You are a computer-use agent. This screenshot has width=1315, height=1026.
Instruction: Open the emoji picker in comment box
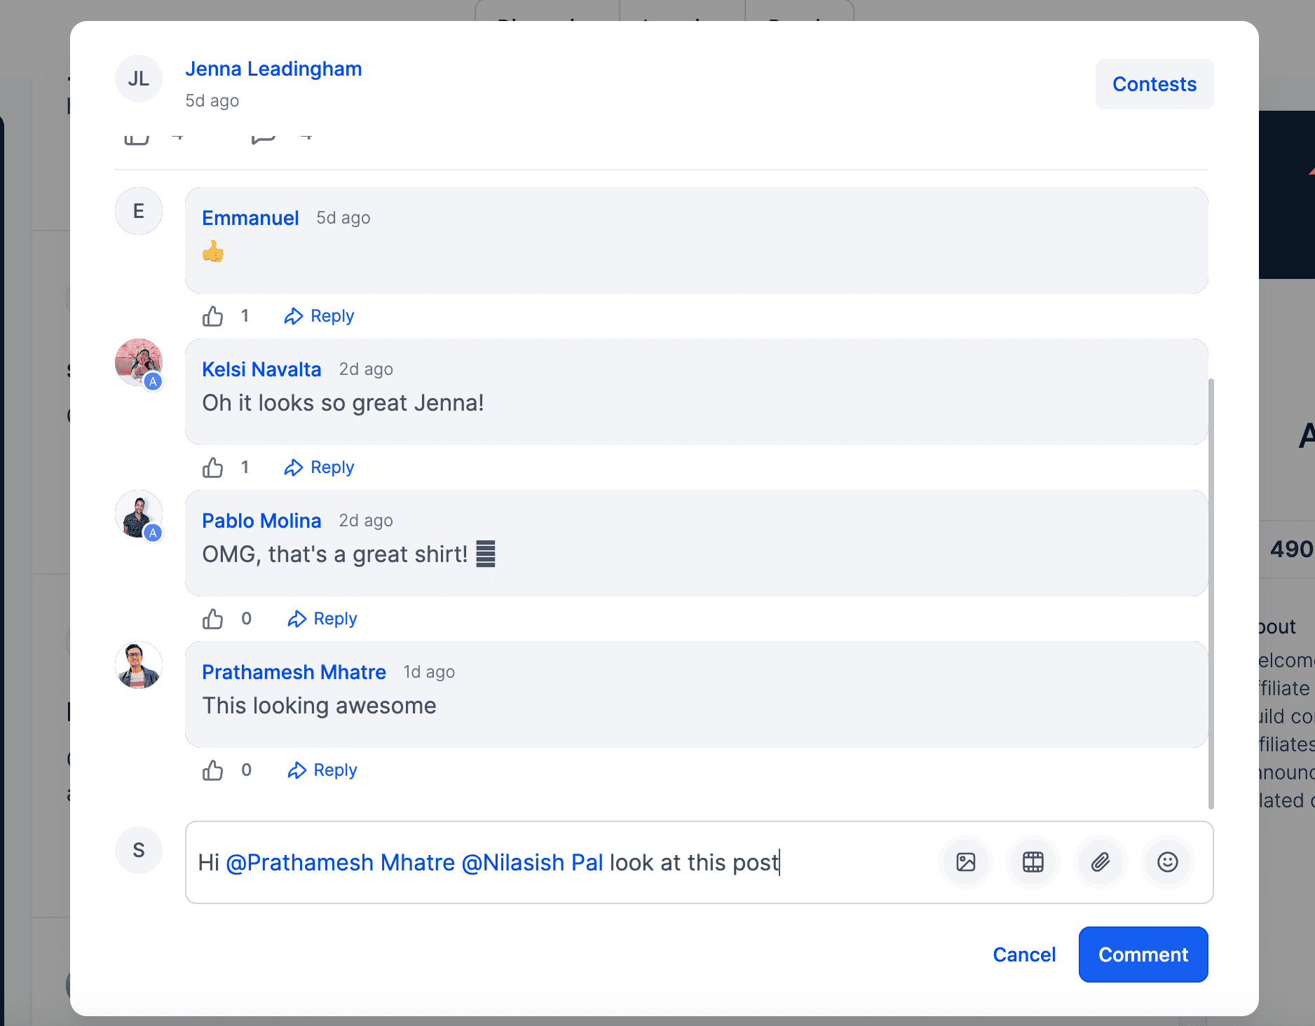1168,862
